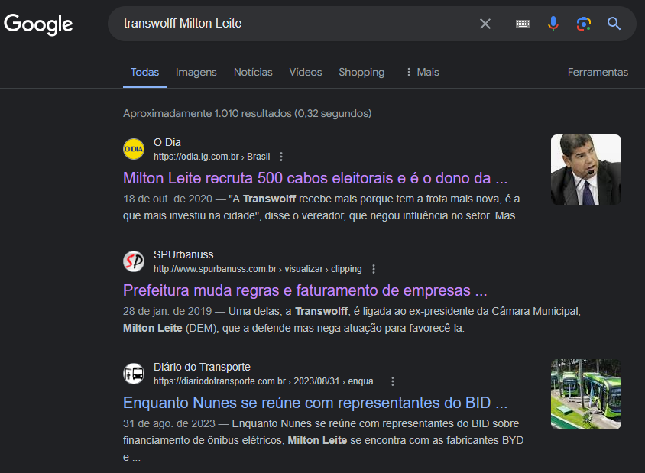Click the snippet dated '28 de jan. de 2019'
Viewport: 645px width, 473px height.
pos(352,319)
